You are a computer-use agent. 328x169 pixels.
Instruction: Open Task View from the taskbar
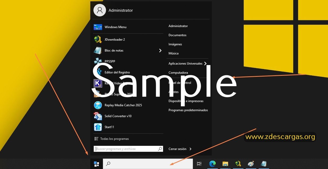click(x=199, y=164)
